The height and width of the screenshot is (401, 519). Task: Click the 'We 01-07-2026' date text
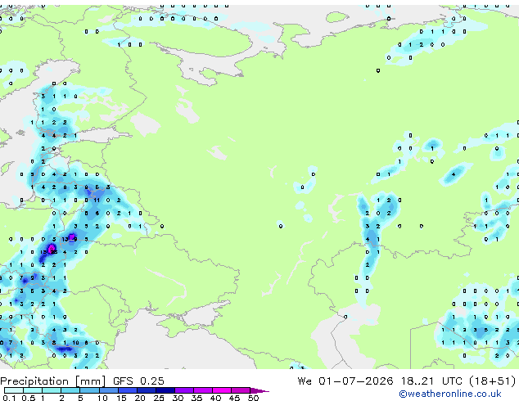[345, 381]
